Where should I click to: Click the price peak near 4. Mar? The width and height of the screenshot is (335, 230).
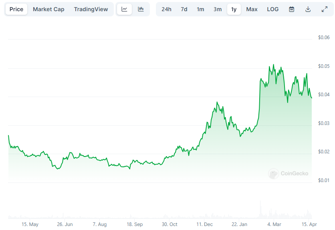point(273,65)
